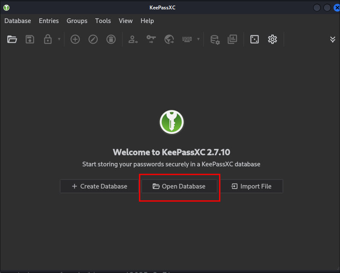Click the Import File button
Image resolution: width=340 pixels, height=273 pixels.
click(x=252, y=186)
